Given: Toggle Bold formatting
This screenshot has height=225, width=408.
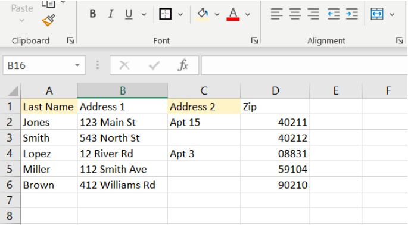Looking at the screenshot, I should click(x=93, y=14).
